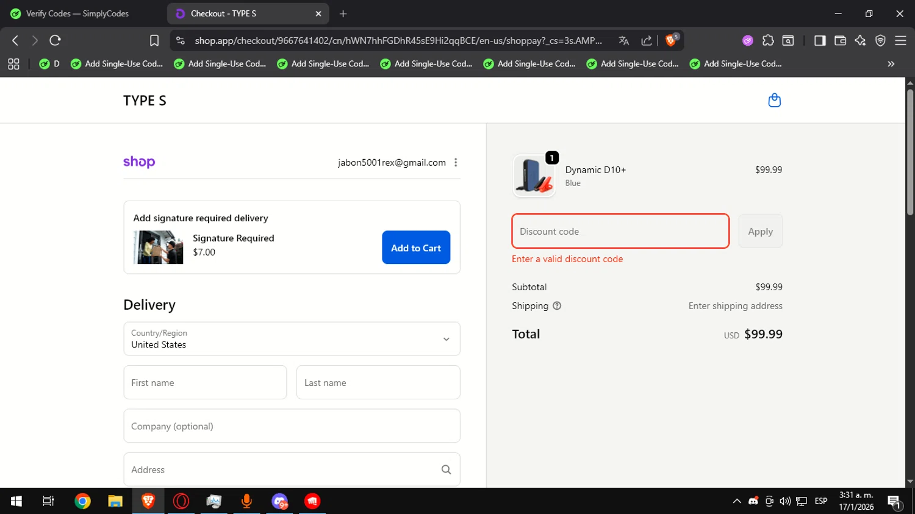Click jabon5001rex@gmail.com account email
The width and height of the screenshot is (915, 514).
392,162
